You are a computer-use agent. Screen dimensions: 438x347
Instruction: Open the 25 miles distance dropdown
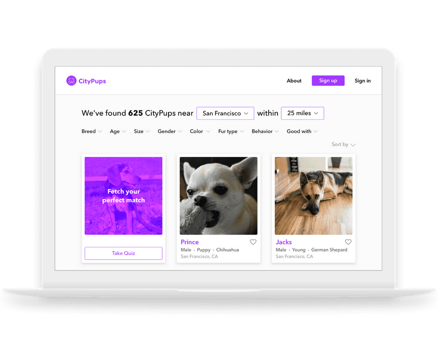tap(303, 113)
